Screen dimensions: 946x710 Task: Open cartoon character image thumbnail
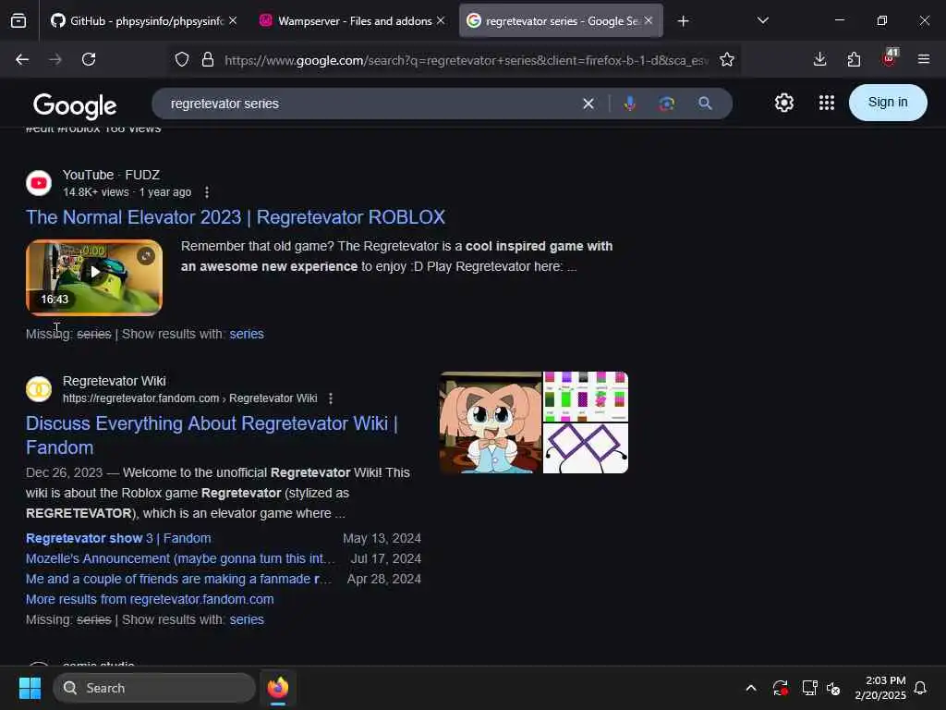[491, 422]
